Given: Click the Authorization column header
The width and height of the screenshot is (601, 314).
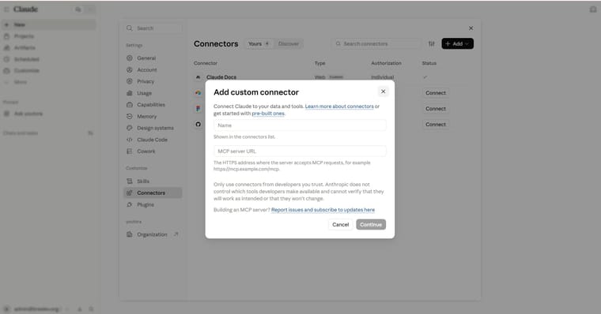Looking at the screenshot, I should point(386,63).
